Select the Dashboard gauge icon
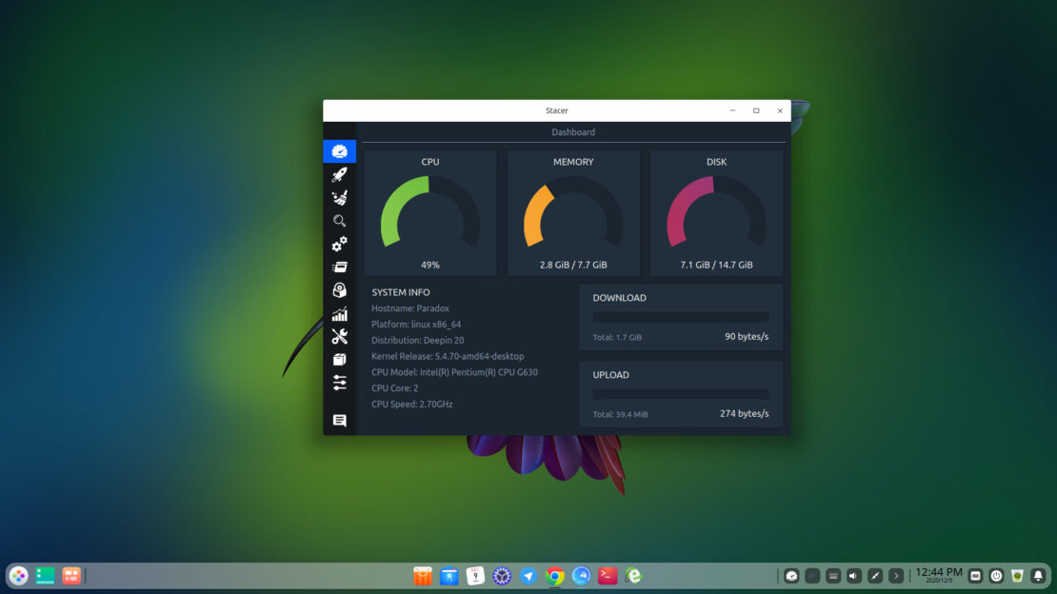The width and height of the screenshot is (1057, 594). point(340,150)
